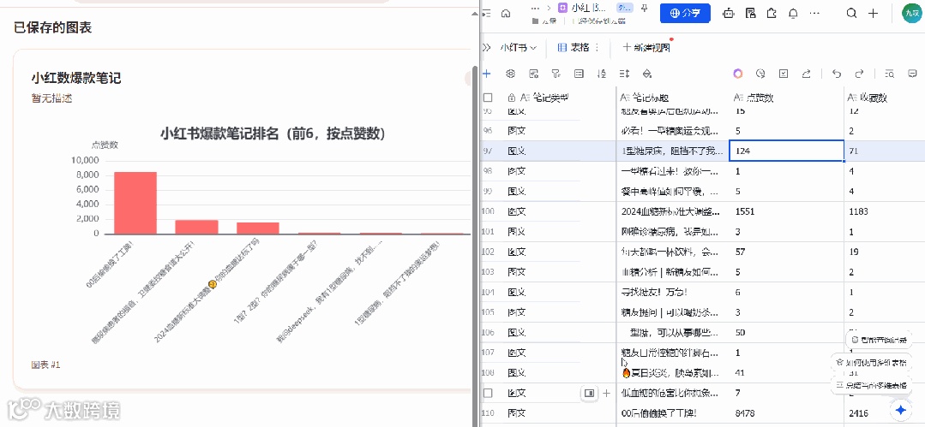The height and width of the screenshot is (427, 925).
Task: Open the robot assistant icon
Action: coord(730,13)
